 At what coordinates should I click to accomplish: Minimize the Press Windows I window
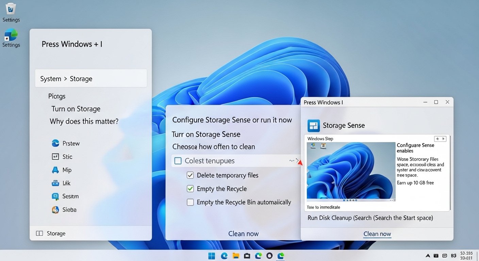(x=425, y=102)
